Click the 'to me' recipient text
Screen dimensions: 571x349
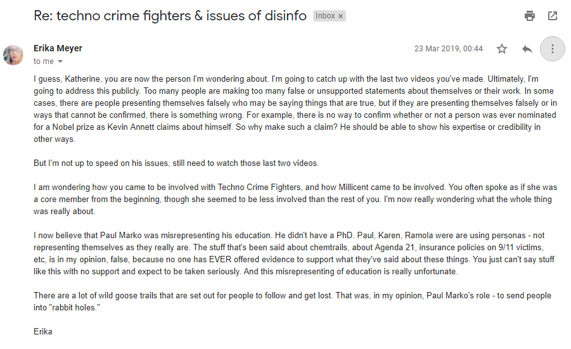point(44,61)
